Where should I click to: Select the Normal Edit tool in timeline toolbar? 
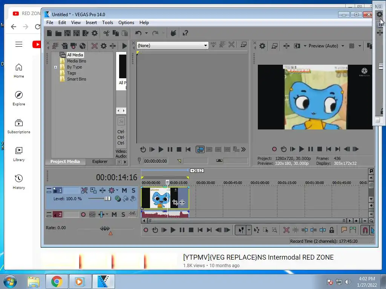click(x=241, y=230)
